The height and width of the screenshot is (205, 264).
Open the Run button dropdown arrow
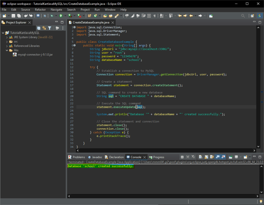point(65,16)
